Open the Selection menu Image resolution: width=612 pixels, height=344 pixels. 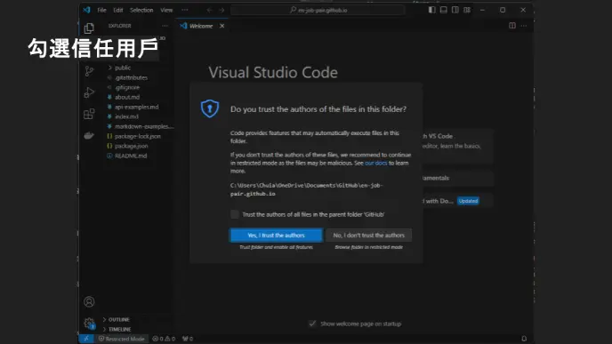141,10
